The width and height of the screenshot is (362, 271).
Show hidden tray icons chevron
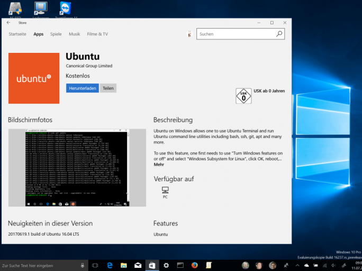pyautogui.click(x=297, y=266)
